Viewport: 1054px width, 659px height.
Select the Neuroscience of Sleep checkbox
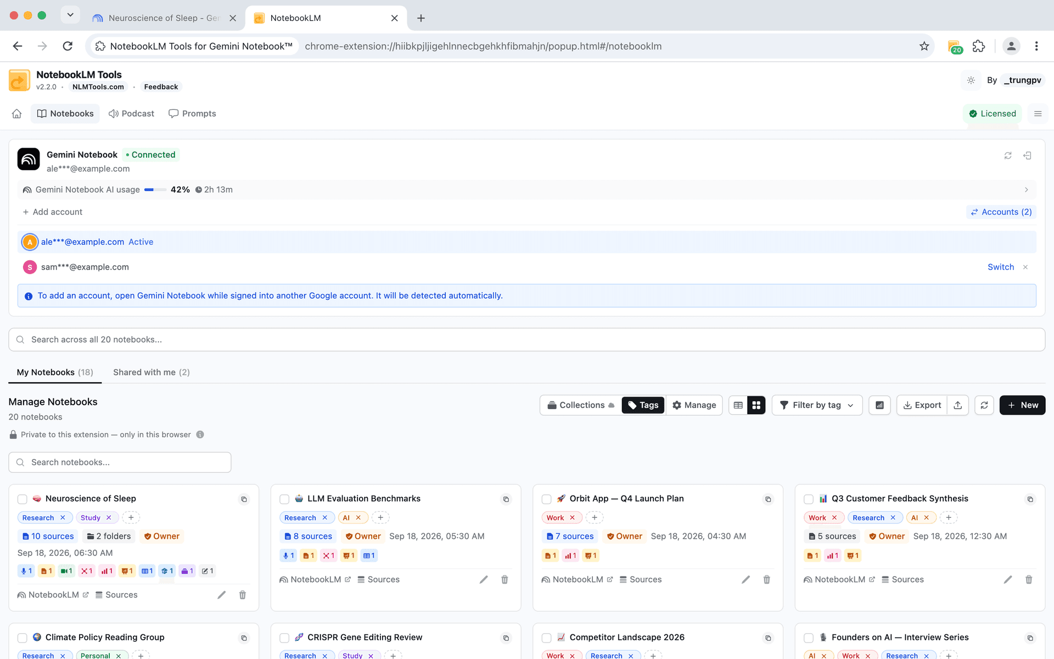coord(23,499)
